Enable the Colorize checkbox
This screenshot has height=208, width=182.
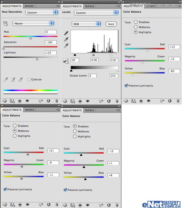tap(29, 80)
